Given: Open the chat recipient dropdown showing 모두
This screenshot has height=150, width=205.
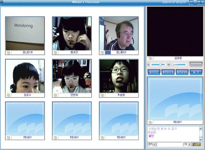Looking at the screenshot, I should pyautogui.click(x=152, y=144).
